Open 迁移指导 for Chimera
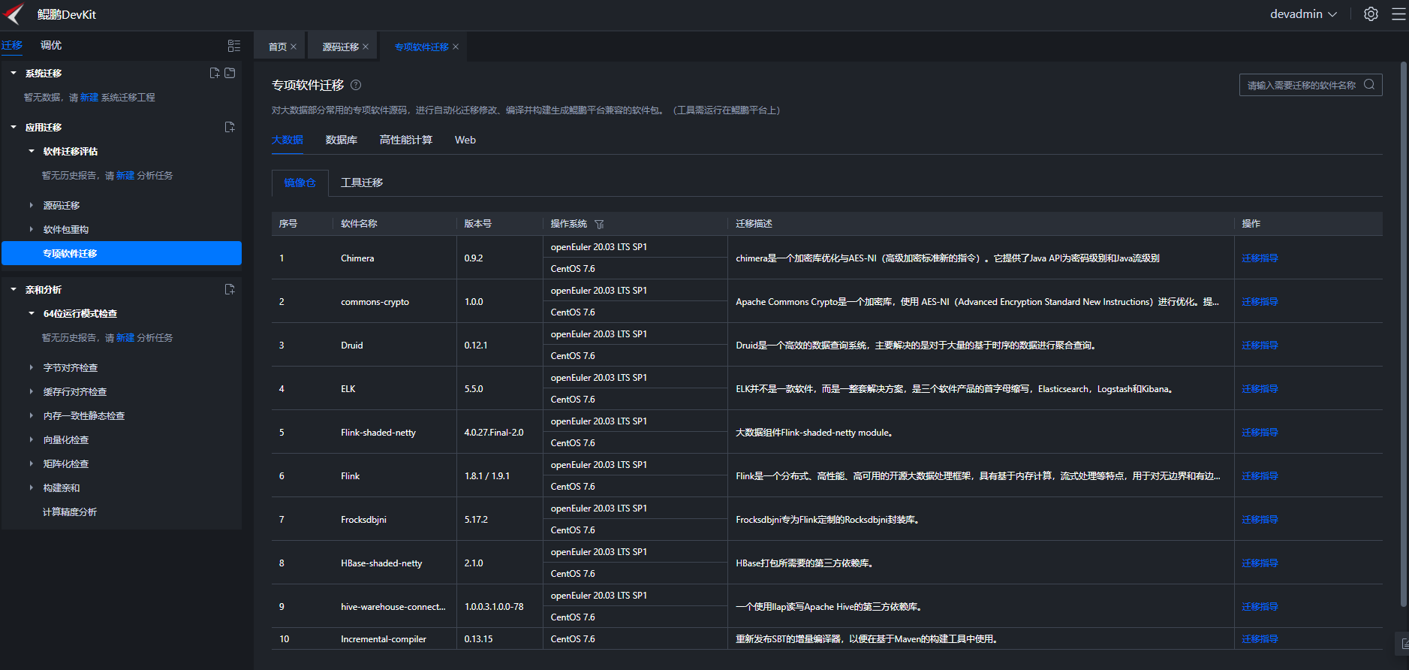 tap(1260, 258)
